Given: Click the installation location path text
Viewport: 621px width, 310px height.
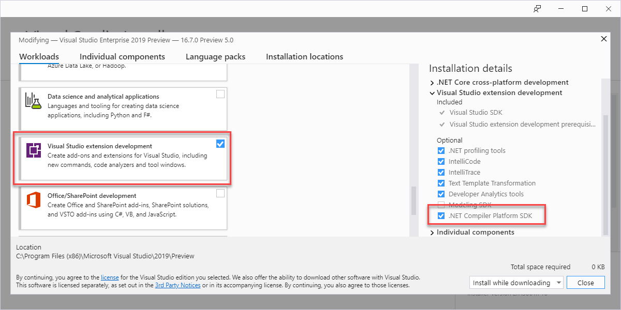Looking at the screenshot, I should pos(105,256).
